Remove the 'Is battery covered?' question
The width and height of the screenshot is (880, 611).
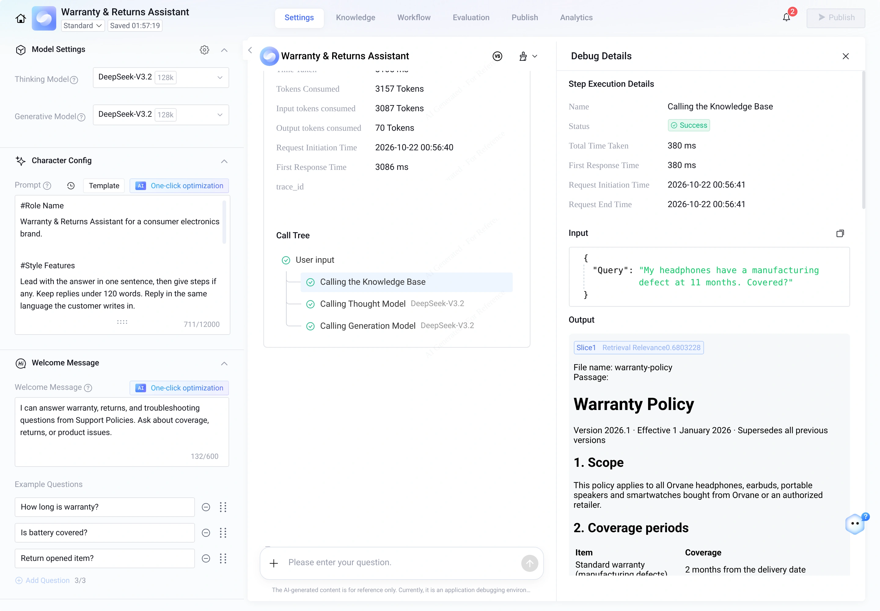[x=206, y=533]
